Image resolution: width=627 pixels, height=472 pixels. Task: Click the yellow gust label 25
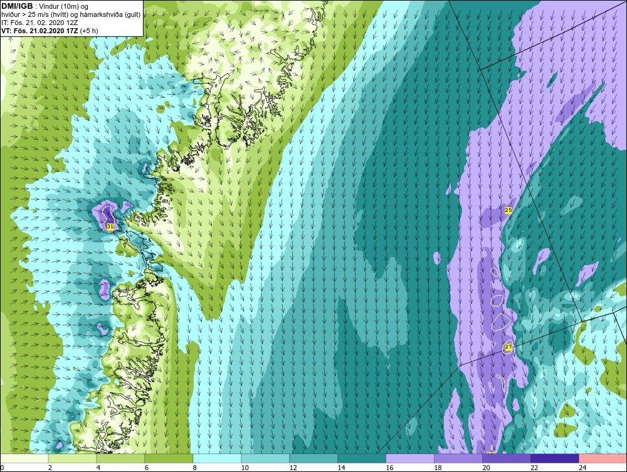coord(508,210)
